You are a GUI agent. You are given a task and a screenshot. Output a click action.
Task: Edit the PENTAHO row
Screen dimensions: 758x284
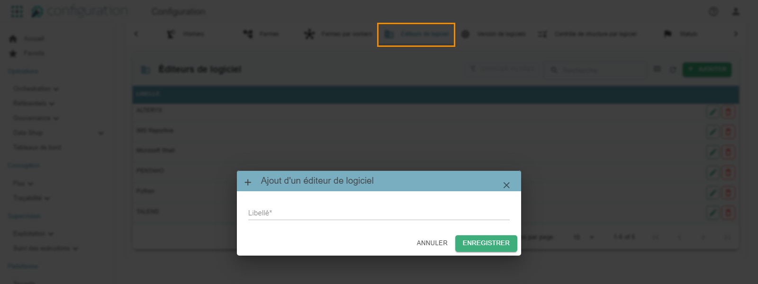click(713, 172)
